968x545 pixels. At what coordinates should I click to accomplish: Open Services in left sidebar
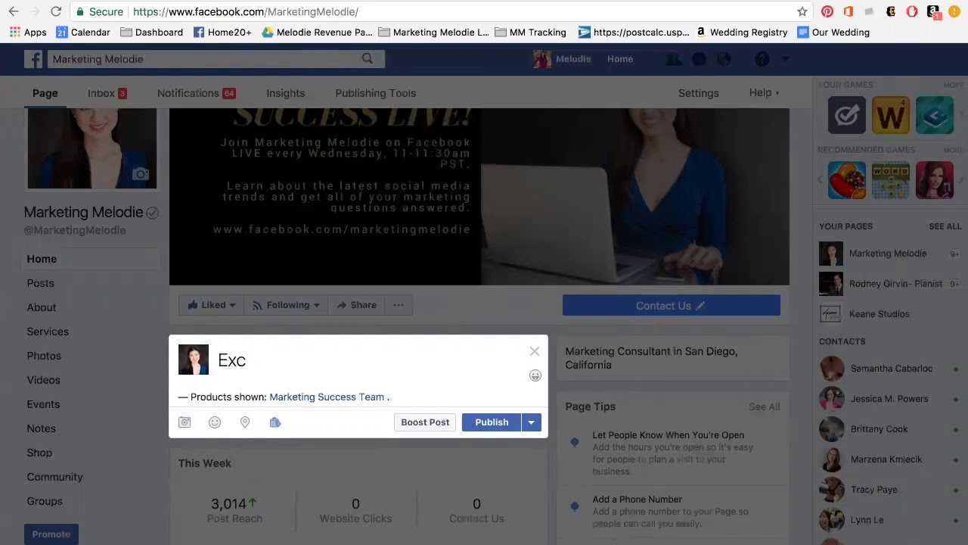pos(48,332)
